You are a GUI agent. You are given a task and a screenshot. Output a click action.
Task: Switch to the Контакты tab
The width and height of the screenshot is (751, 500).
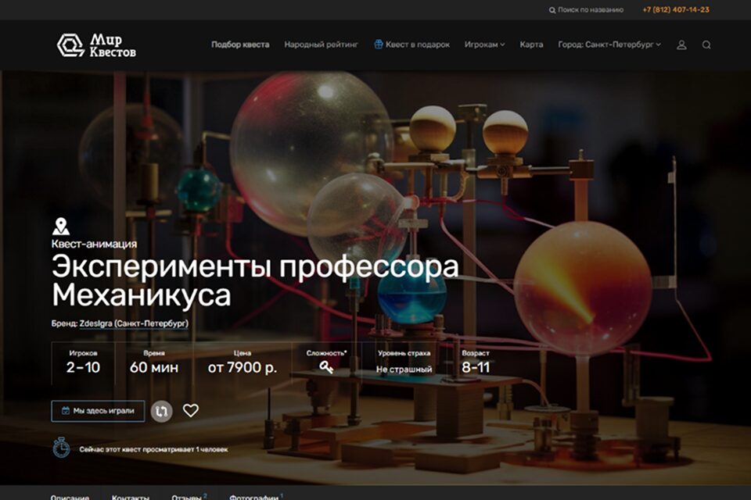130,495
